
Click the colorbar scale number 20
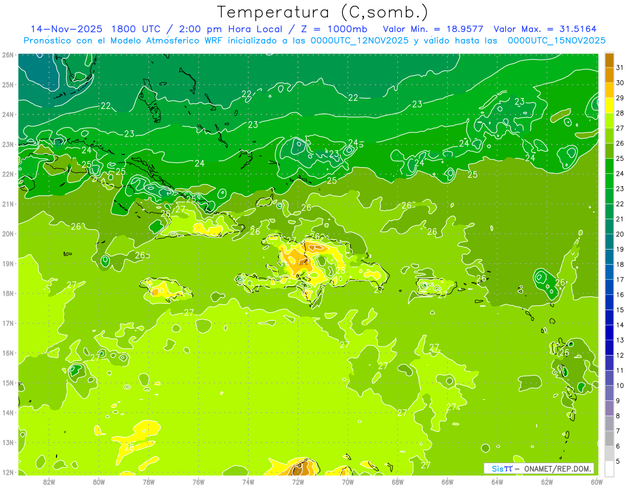(x=620, y=234)
